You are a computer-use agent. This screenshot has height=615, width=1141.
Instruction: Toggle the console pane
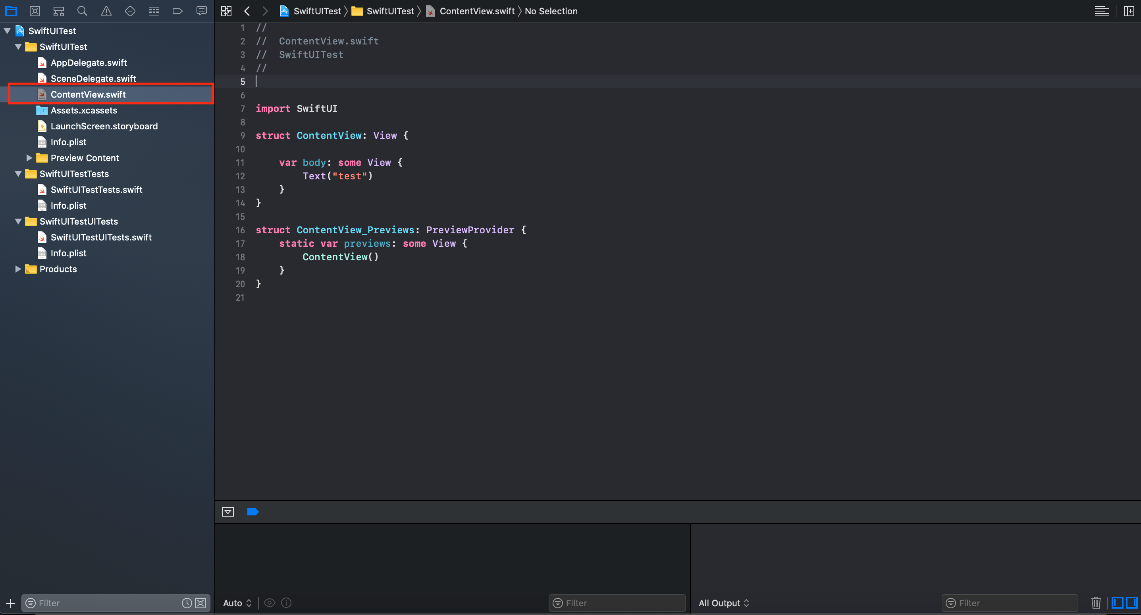(x=1132, y=603)
